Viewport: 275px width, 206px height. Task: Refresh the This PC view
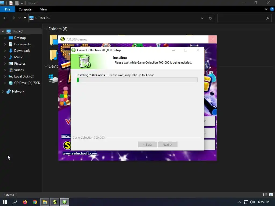210,18
